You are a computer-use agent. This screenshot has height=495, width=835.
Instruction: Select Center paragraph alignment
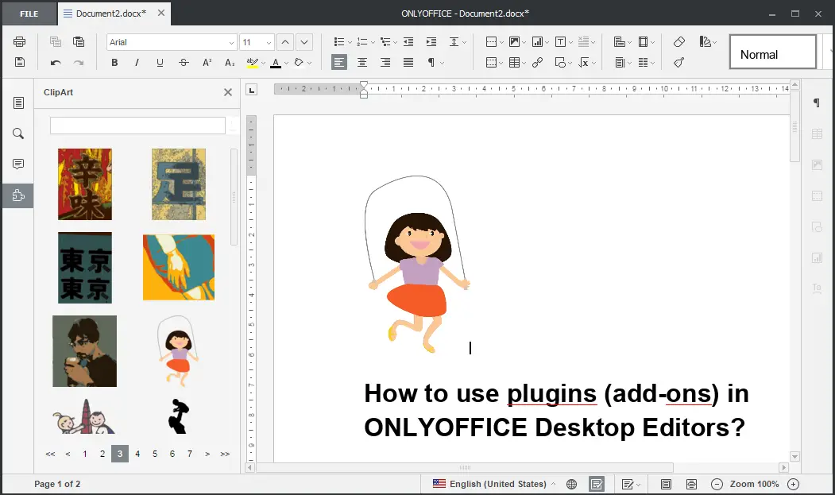coord(362,62)
